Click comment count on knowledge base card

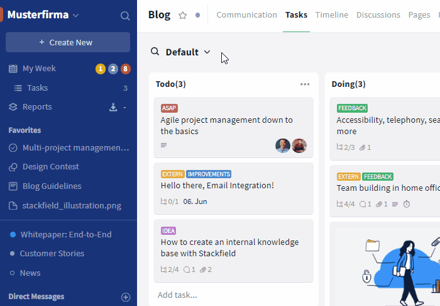189,269
